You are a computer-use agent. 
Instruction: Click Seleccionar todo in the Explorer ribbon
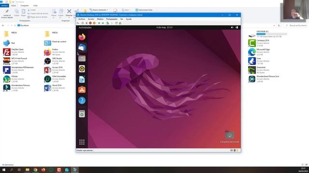(x=144, y=10)
